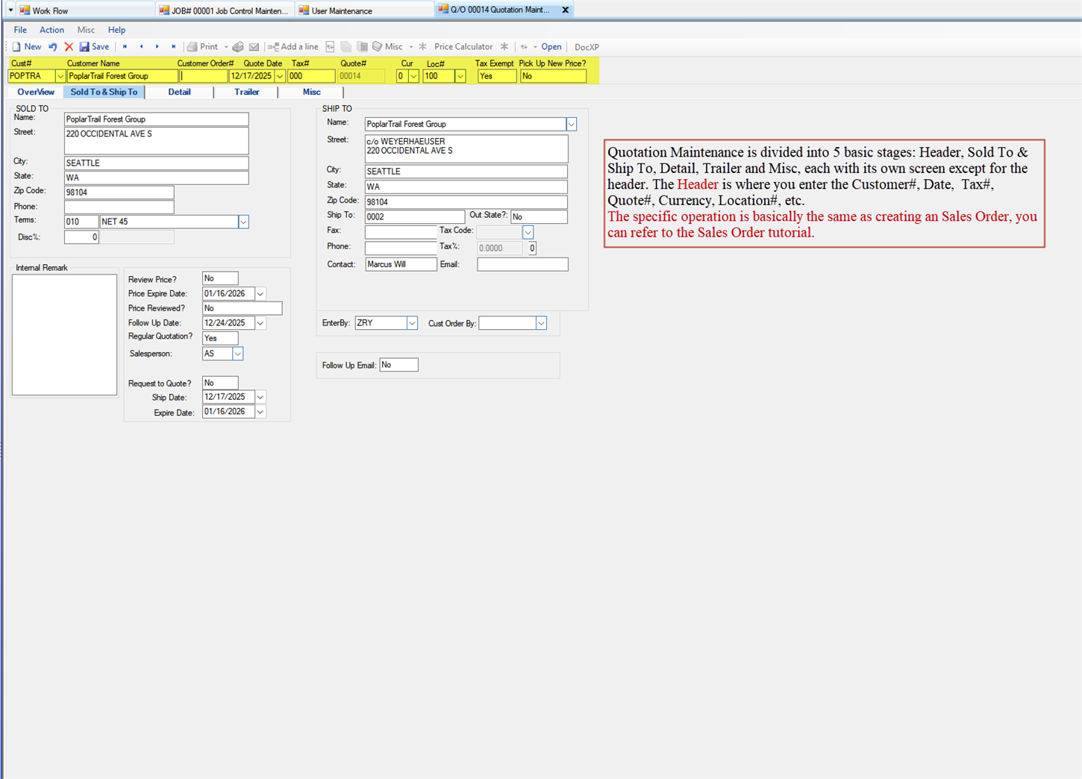
Task: Expand the Terms dropdown next to NET 45
Action: pos(243,221)
